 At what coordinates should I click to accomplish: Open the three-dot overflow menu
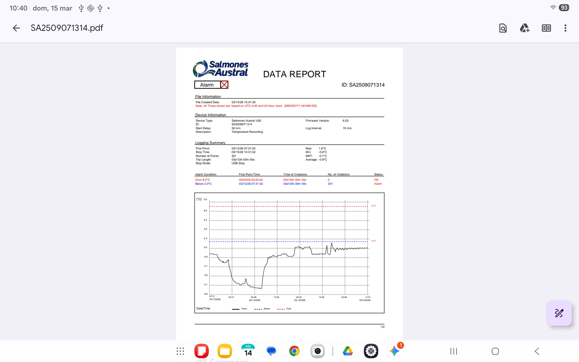[565, 28]
